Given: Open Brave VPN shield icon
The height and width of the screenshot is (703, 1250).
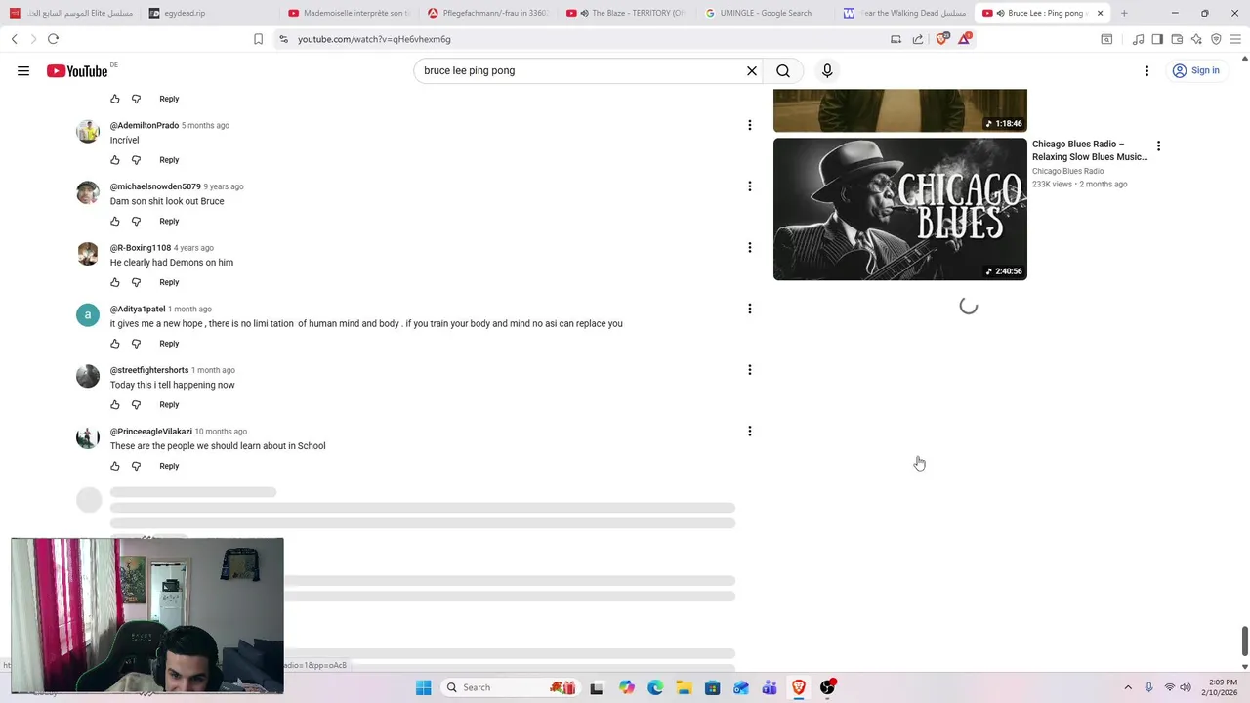Looking at the screenshot, I should click(x=1216, y=39).
